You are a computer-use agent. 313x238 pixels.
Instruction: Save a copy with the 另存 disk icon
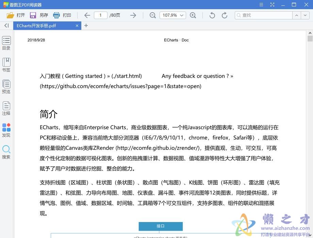[33, 15]
